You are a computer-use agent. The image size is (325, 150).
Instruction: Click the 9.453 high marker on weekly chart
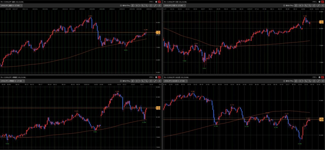90,16
